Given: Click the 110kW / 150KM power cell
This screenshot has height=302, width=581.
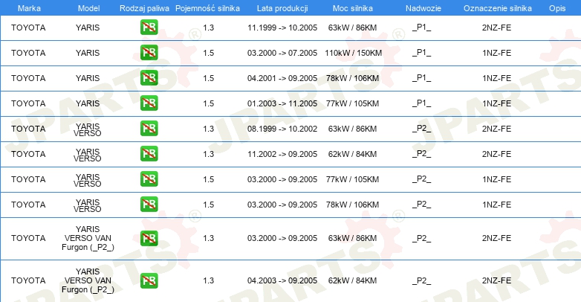Looking at the screenshot, I should coord(353,53).
